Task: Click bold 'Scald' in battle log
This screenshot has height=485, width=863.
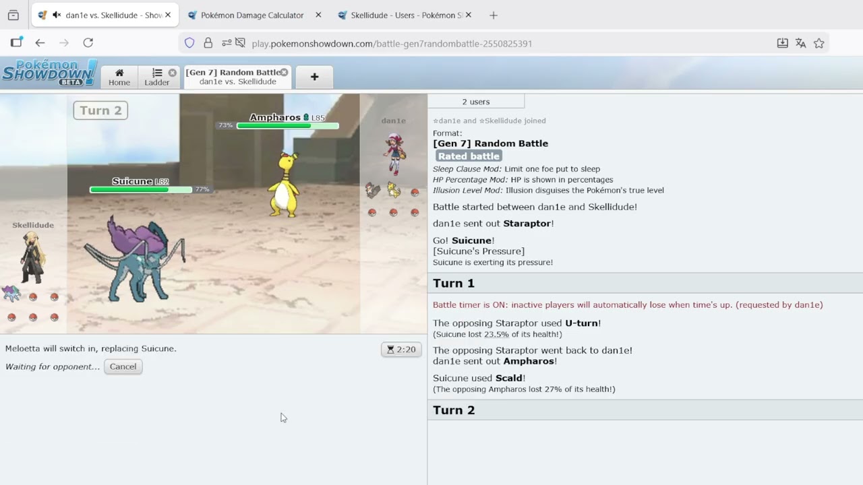Action: click(509, 378)
